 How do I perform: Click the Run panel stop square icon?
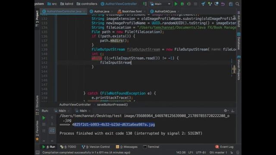(44, 124)
